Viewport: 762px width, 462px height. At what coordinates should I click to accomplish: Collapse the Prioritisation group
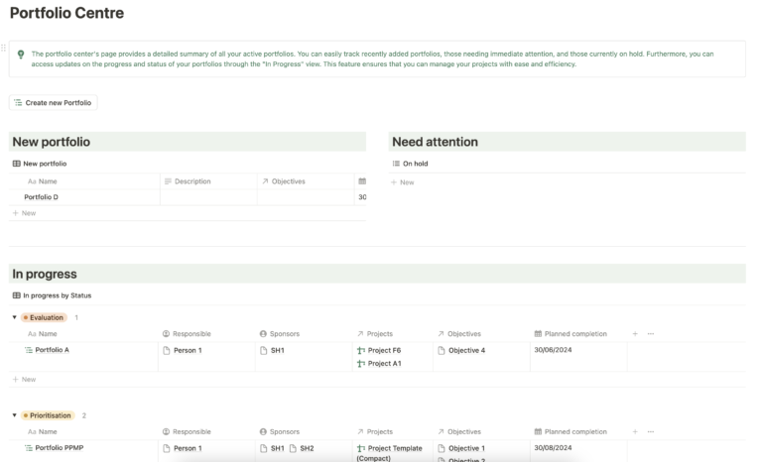tap(14, 415)
